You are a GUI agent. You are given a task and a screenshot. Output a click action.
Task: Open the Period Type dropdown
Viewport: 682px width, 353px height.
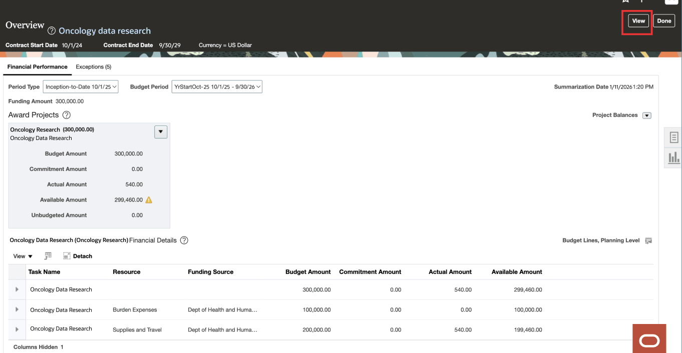click(80, 86)
